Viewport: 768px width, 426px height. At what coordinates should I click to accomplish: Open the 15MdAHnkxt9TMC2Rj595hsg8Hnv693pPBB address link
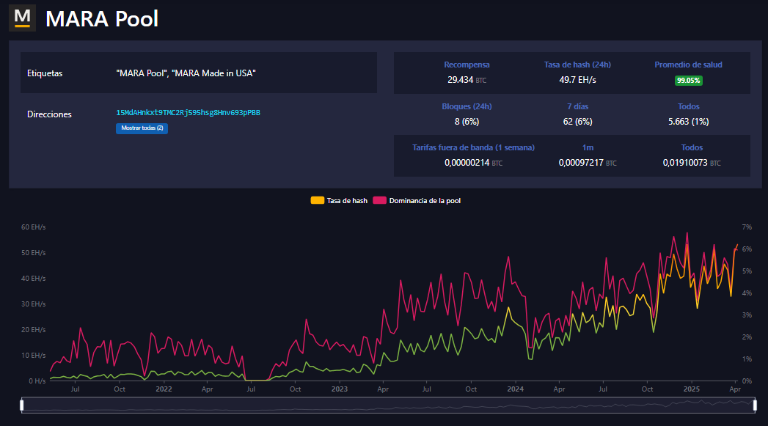coord(188,113)
